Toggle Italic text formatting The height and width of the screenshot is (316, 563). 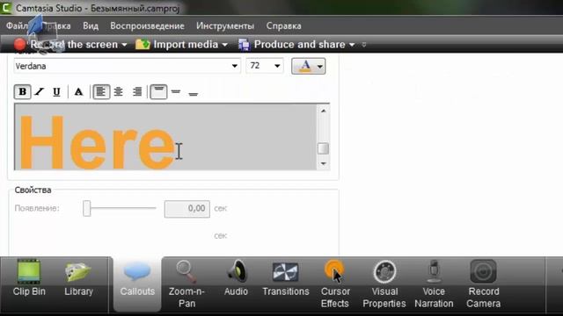pos(39,91)
